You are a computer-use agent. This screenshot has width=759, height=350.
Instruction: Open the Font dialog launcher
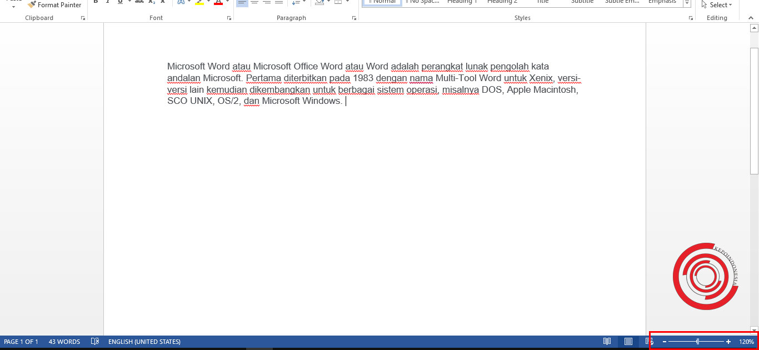(229, 18)
